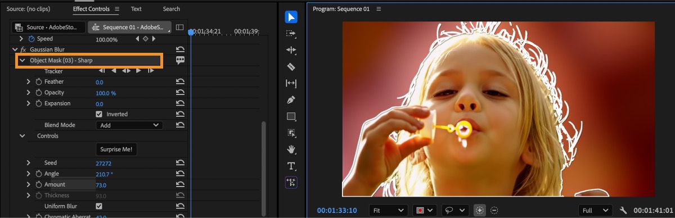Click the dashed-box tool above Hand
Screen dimensions: 675x218
291,133
